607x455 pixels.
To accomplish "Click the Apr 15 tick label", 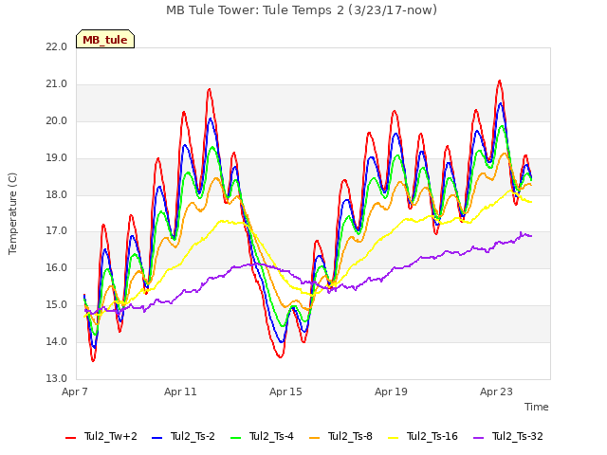I will pos(285,391).
